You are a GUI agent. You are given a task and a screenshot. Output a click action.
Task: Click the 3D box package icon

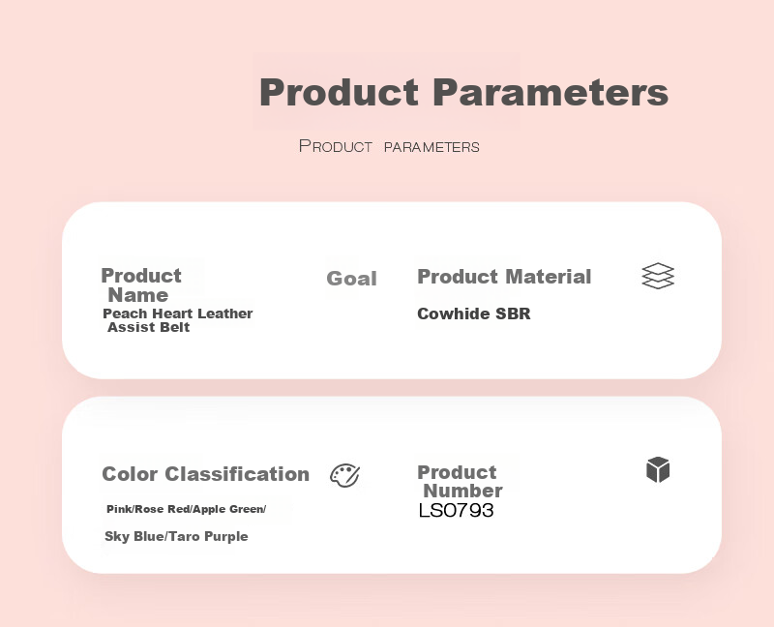pos(658,469)
